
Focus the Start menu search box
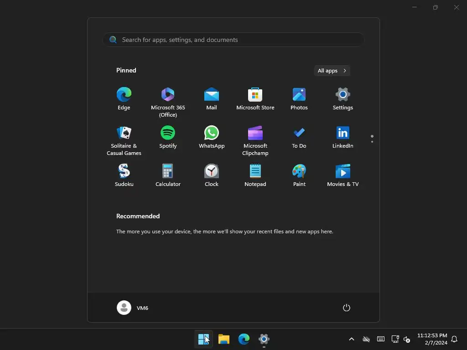click(x=233, y=40)
